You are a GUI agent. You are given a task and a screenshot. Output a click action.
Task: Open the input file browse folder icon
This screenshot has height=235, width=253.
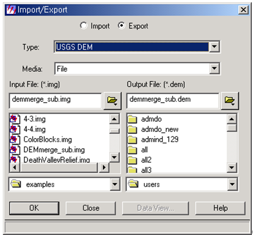click(x=112, y=101)
